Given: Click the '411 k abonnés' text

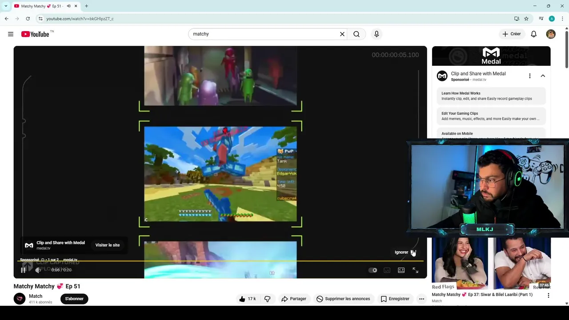Looking at the screenshot, I should tap(40, 302).
